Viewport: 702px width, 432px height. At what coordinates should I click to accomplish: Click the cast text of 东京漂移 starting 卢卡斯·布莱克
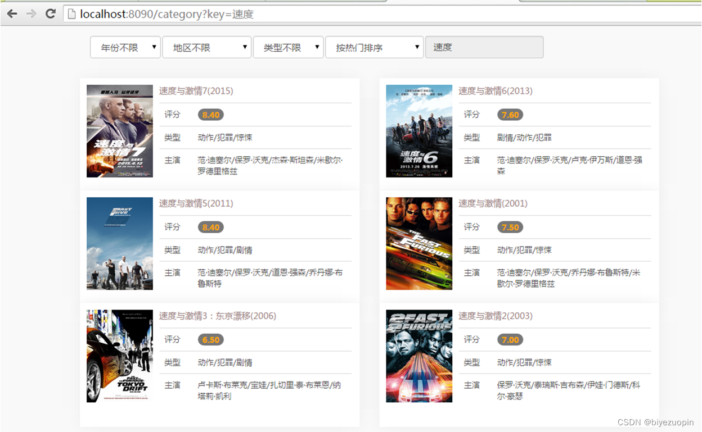(x=269, y=390)
